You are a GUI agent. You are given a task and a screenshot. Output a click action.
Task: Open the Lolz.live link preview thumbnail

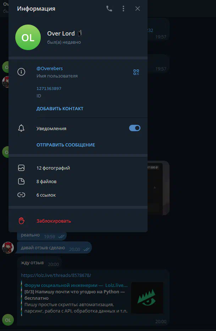(x=147, y=298)
